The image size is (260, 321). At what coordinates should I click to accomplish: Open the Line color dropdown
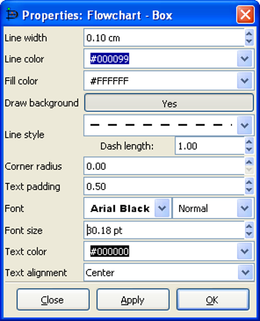coord(244,59)
